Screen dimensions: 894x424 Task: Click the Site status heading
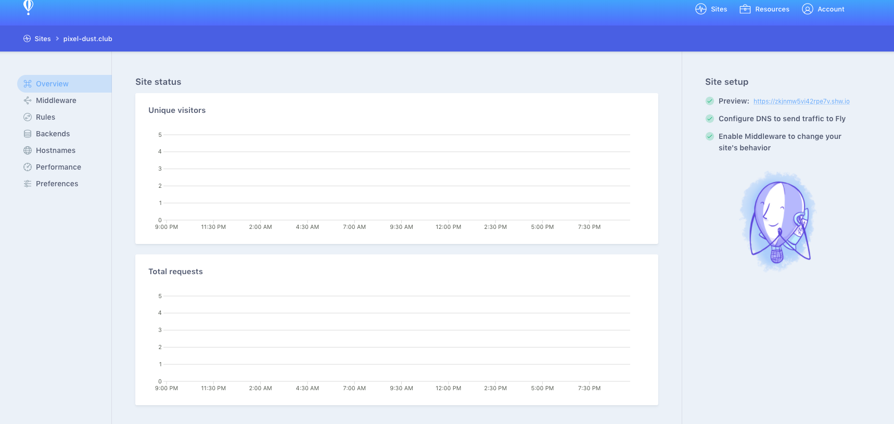158,82
